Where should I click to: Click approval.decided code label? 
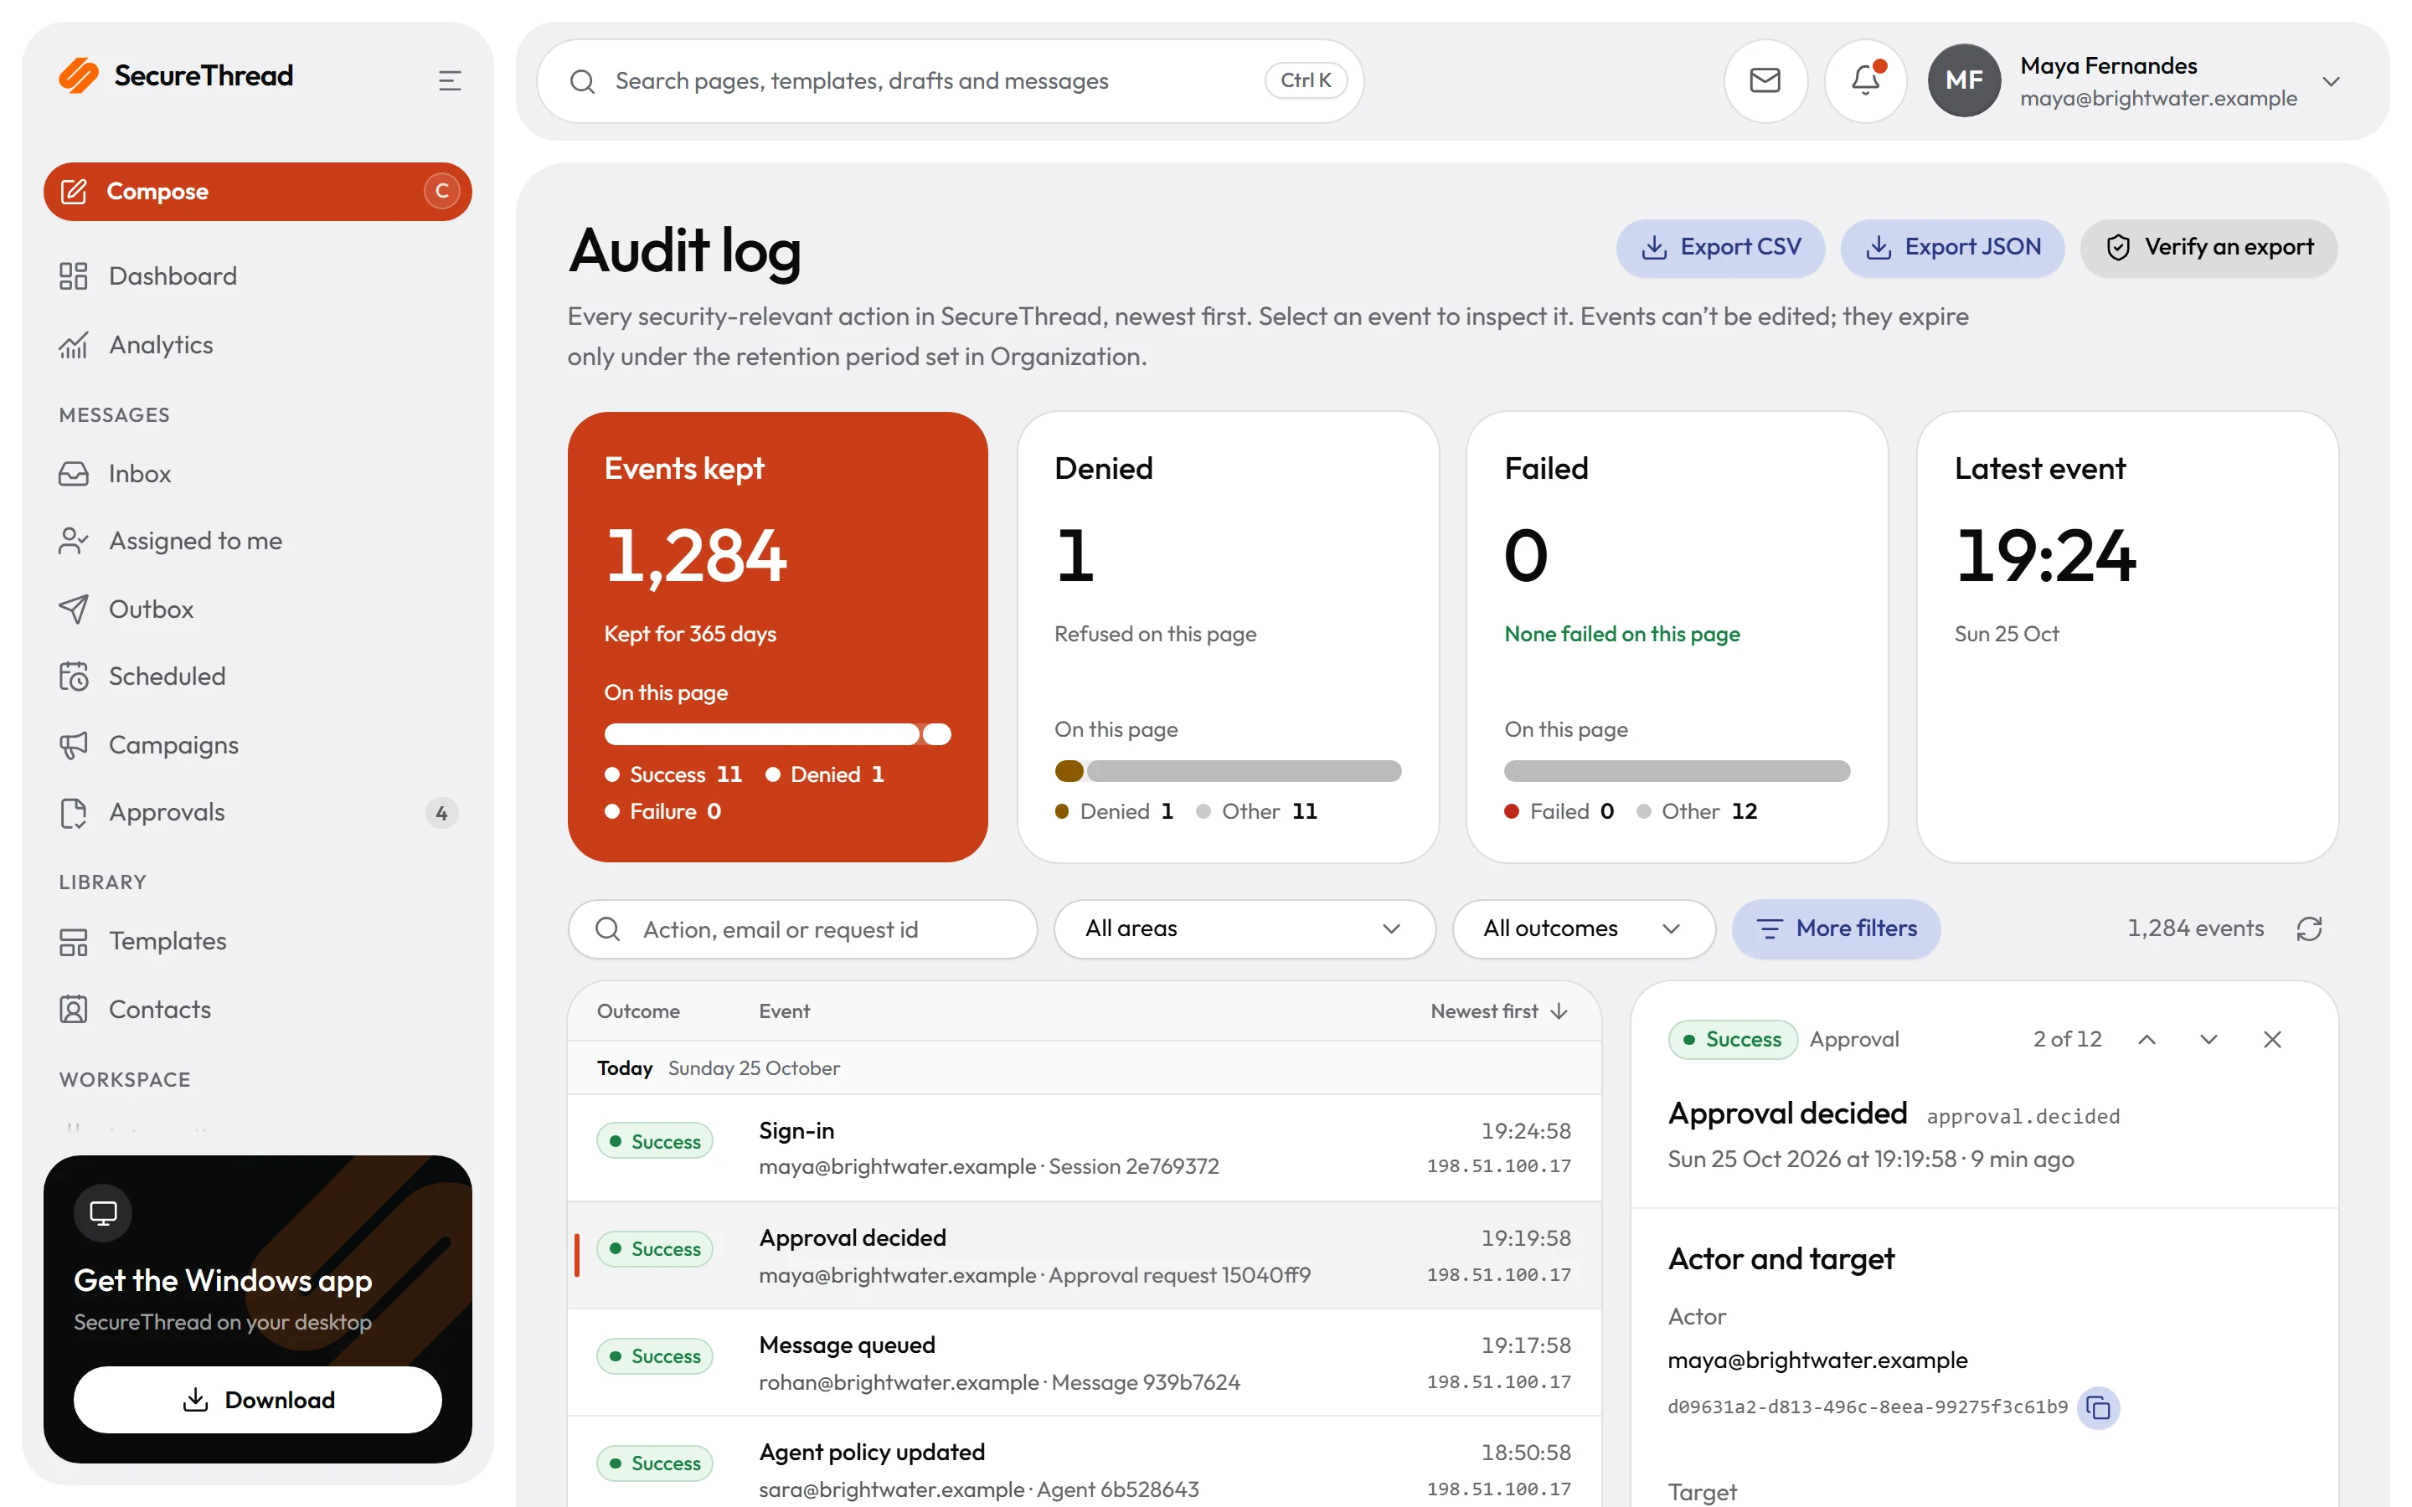pos(2023,1116)
